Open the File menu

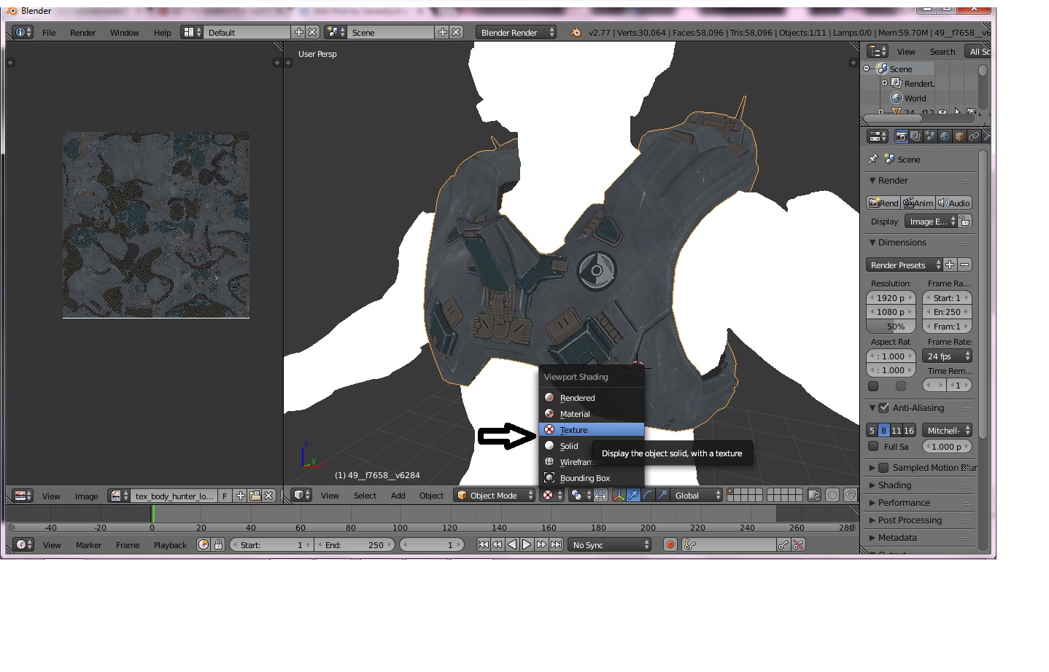point(49,32)
